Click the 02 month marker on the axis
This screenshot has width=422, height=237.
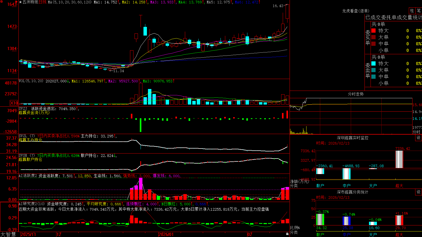coord(250,234)
